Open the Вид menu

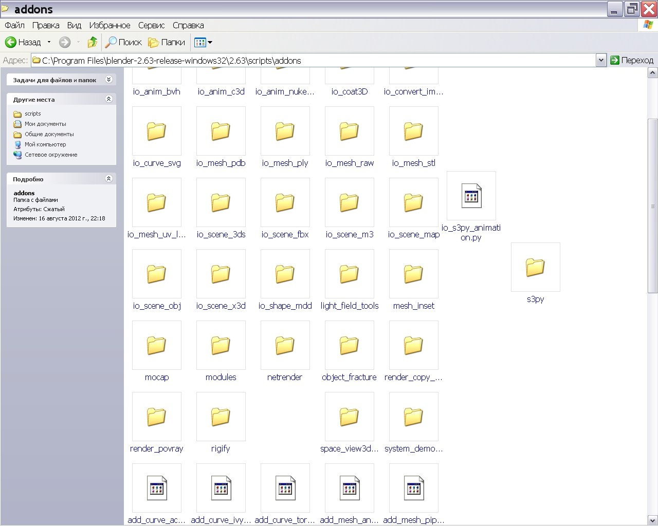click(74, 25)
